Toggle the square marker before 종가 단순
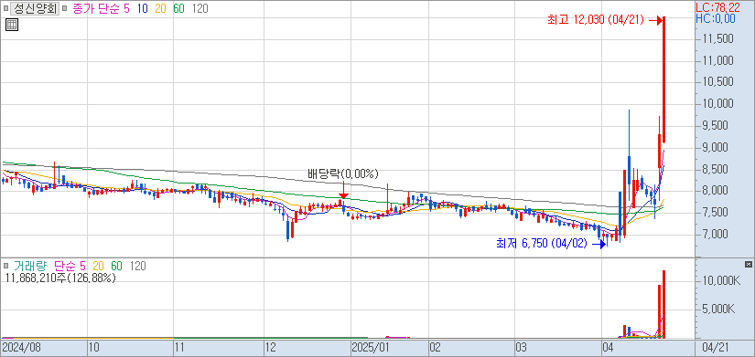The width and height of the screenshot is (755, 357). 65,8
